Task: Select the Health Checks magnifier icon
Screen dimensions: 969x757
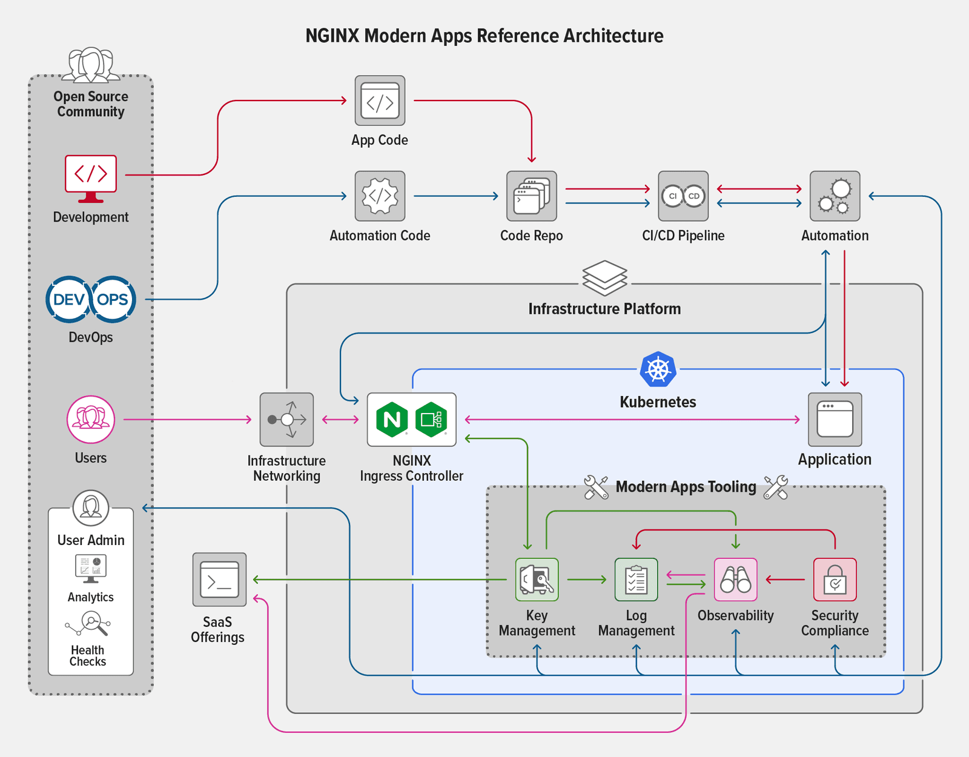Action: [90, 623]
